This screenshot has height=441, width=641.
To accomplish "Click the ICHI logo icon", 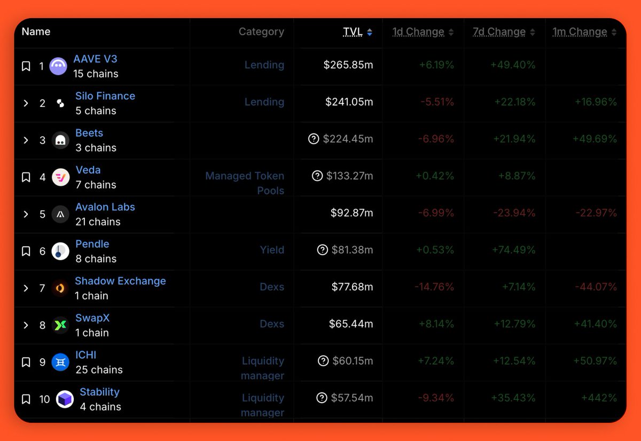I will pos(60,363).
